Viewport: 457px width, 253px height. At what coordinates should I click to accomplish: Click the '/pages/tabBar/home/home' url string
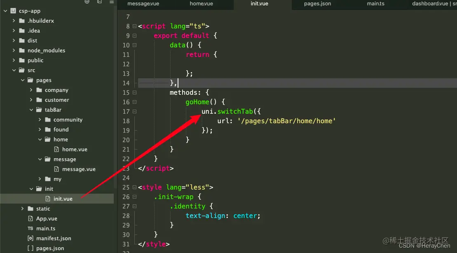tap(286, 121)
